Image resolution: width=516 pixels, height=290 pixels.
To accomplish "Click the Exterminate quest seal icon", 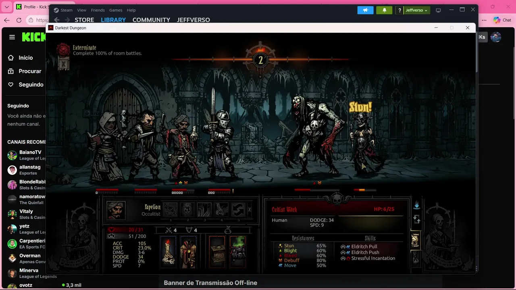I will tap(63, 50).
